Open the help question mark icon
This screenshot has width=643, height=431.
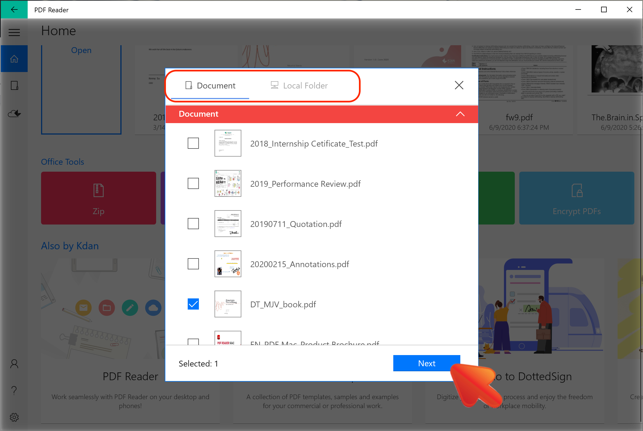tap(14, 390)
